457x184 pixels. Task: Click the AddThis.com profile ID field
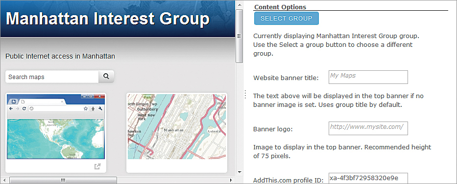[368, 178]
